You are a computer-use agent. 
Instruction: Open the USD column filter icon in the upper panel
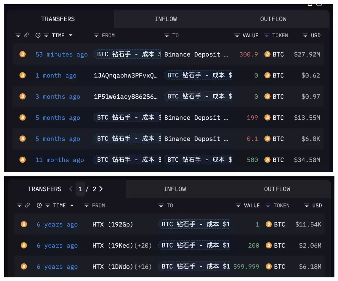click(x=306, y=35)
